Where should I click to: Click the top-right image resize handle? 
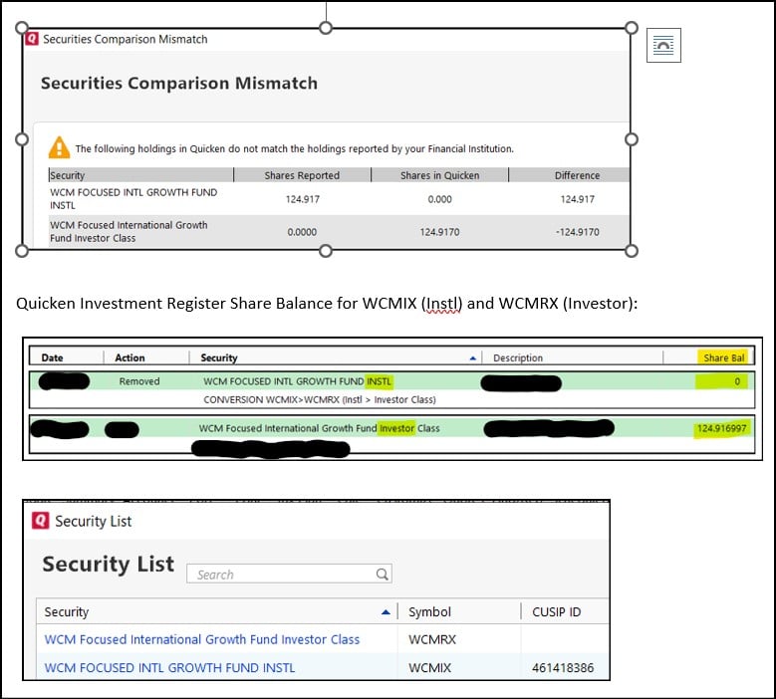[631, 28]
